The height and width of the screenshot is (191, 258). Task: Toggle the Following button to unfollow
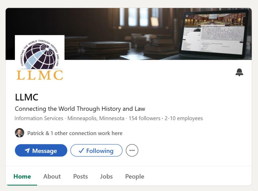96,150
